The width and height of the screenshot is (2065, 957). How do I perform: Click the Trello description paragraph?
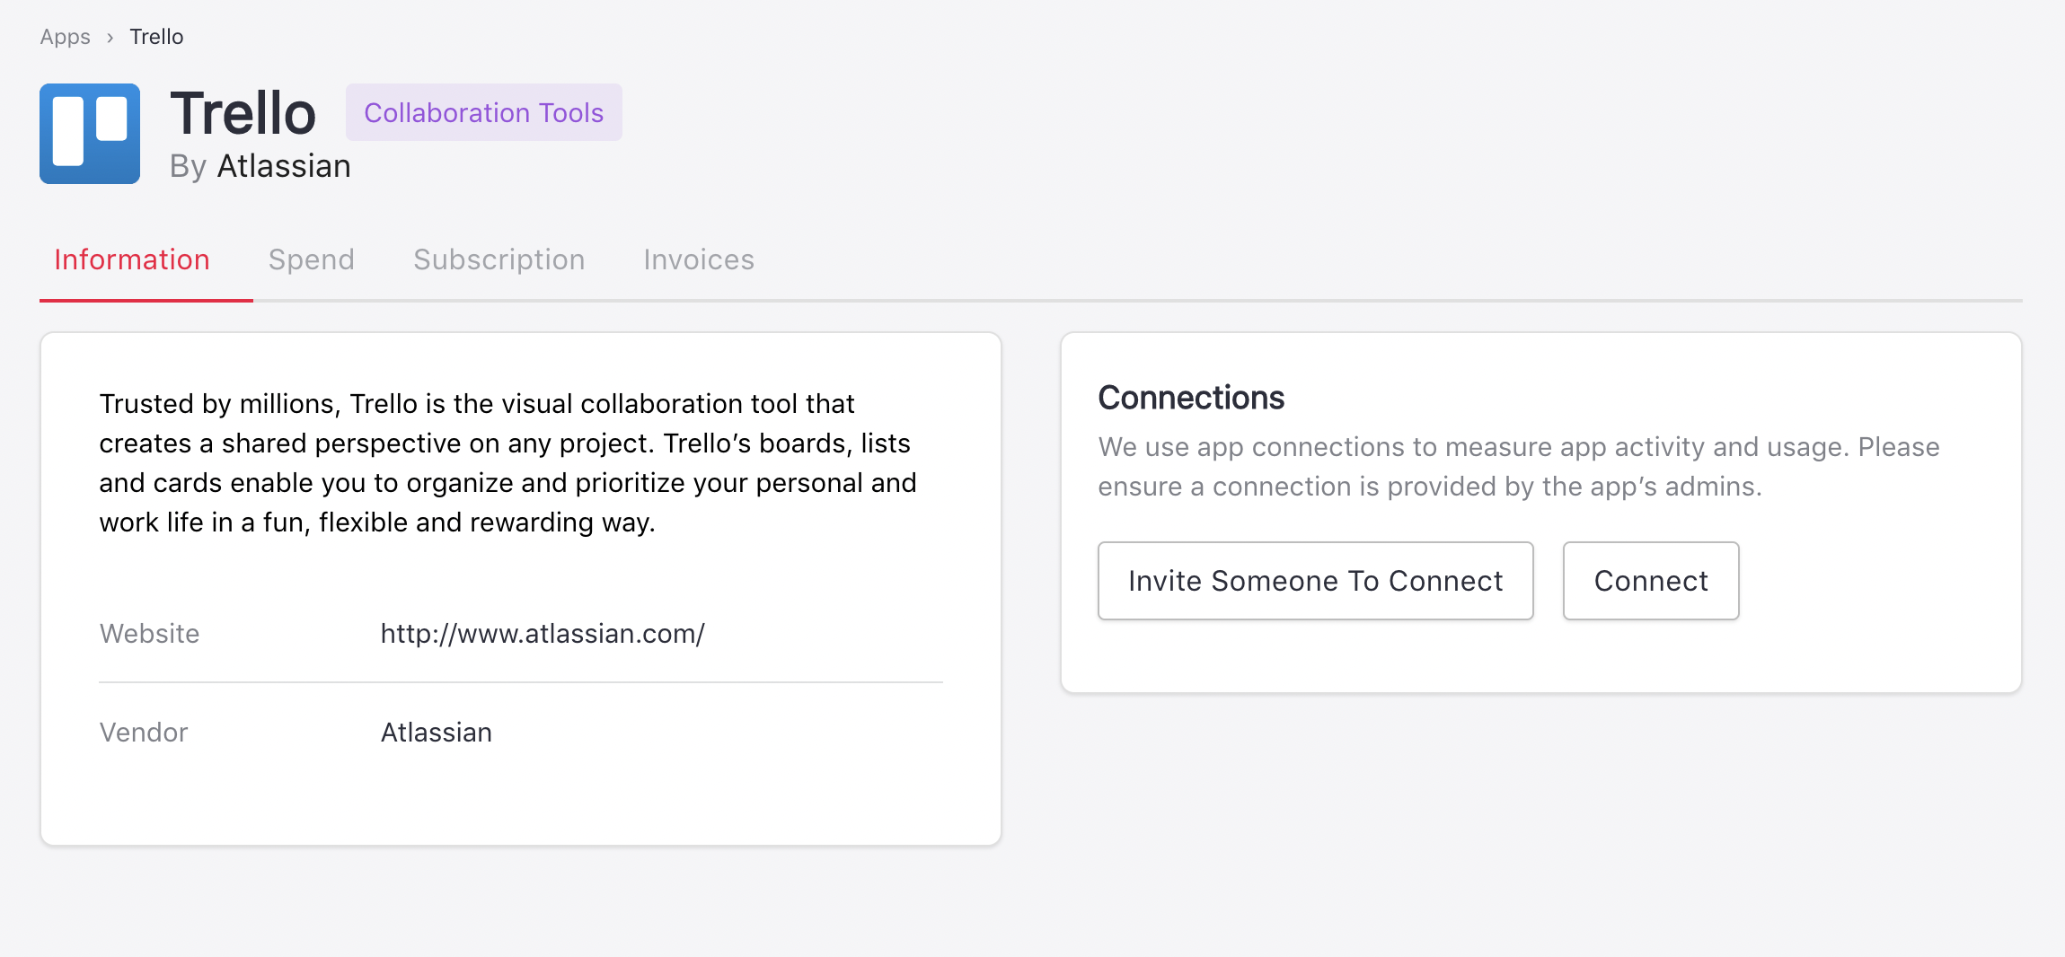tap(507, 463)
